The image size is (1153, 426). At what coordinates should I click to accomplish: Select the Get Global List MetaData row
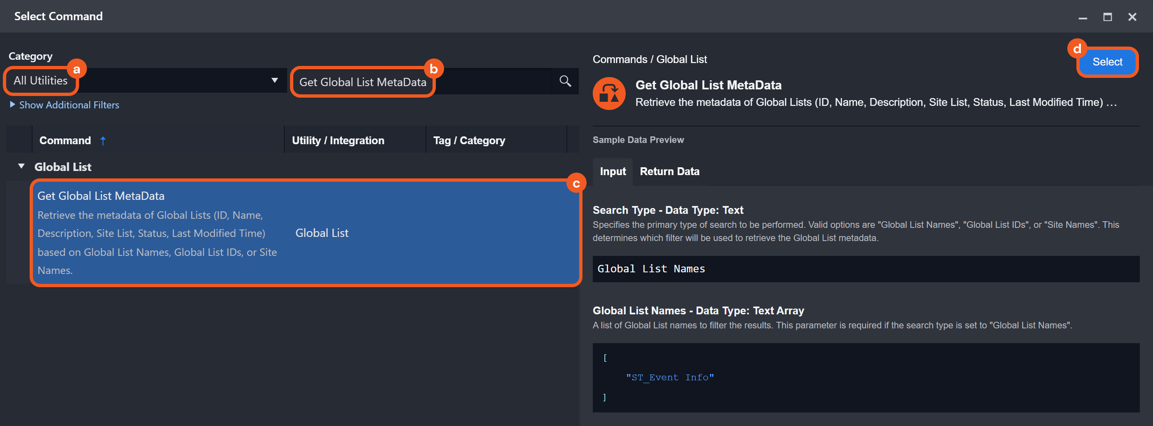click(x=304, y=233)
